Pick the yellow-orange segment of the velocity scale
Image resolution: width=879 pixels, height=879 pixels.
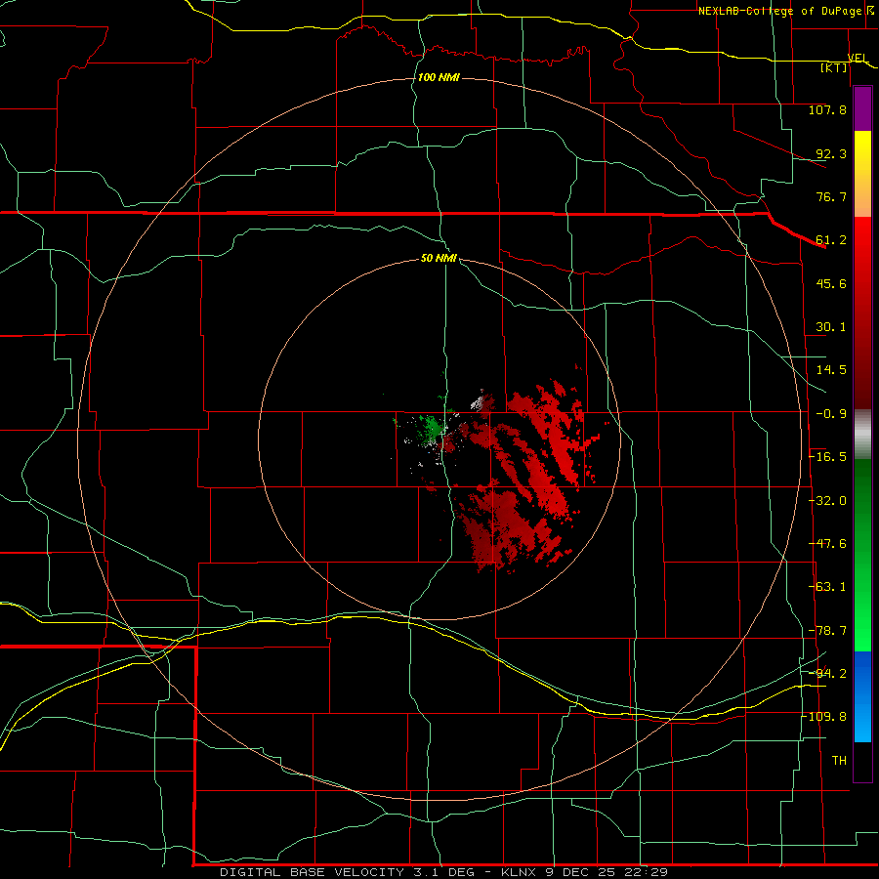[862, 174]
